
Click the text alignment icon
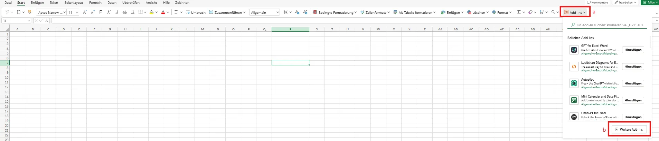coord(176,12)
